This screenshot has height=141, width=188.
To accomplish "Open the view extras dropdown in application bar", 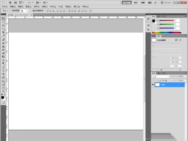I will pyautogui.click(x=21, y=3).
